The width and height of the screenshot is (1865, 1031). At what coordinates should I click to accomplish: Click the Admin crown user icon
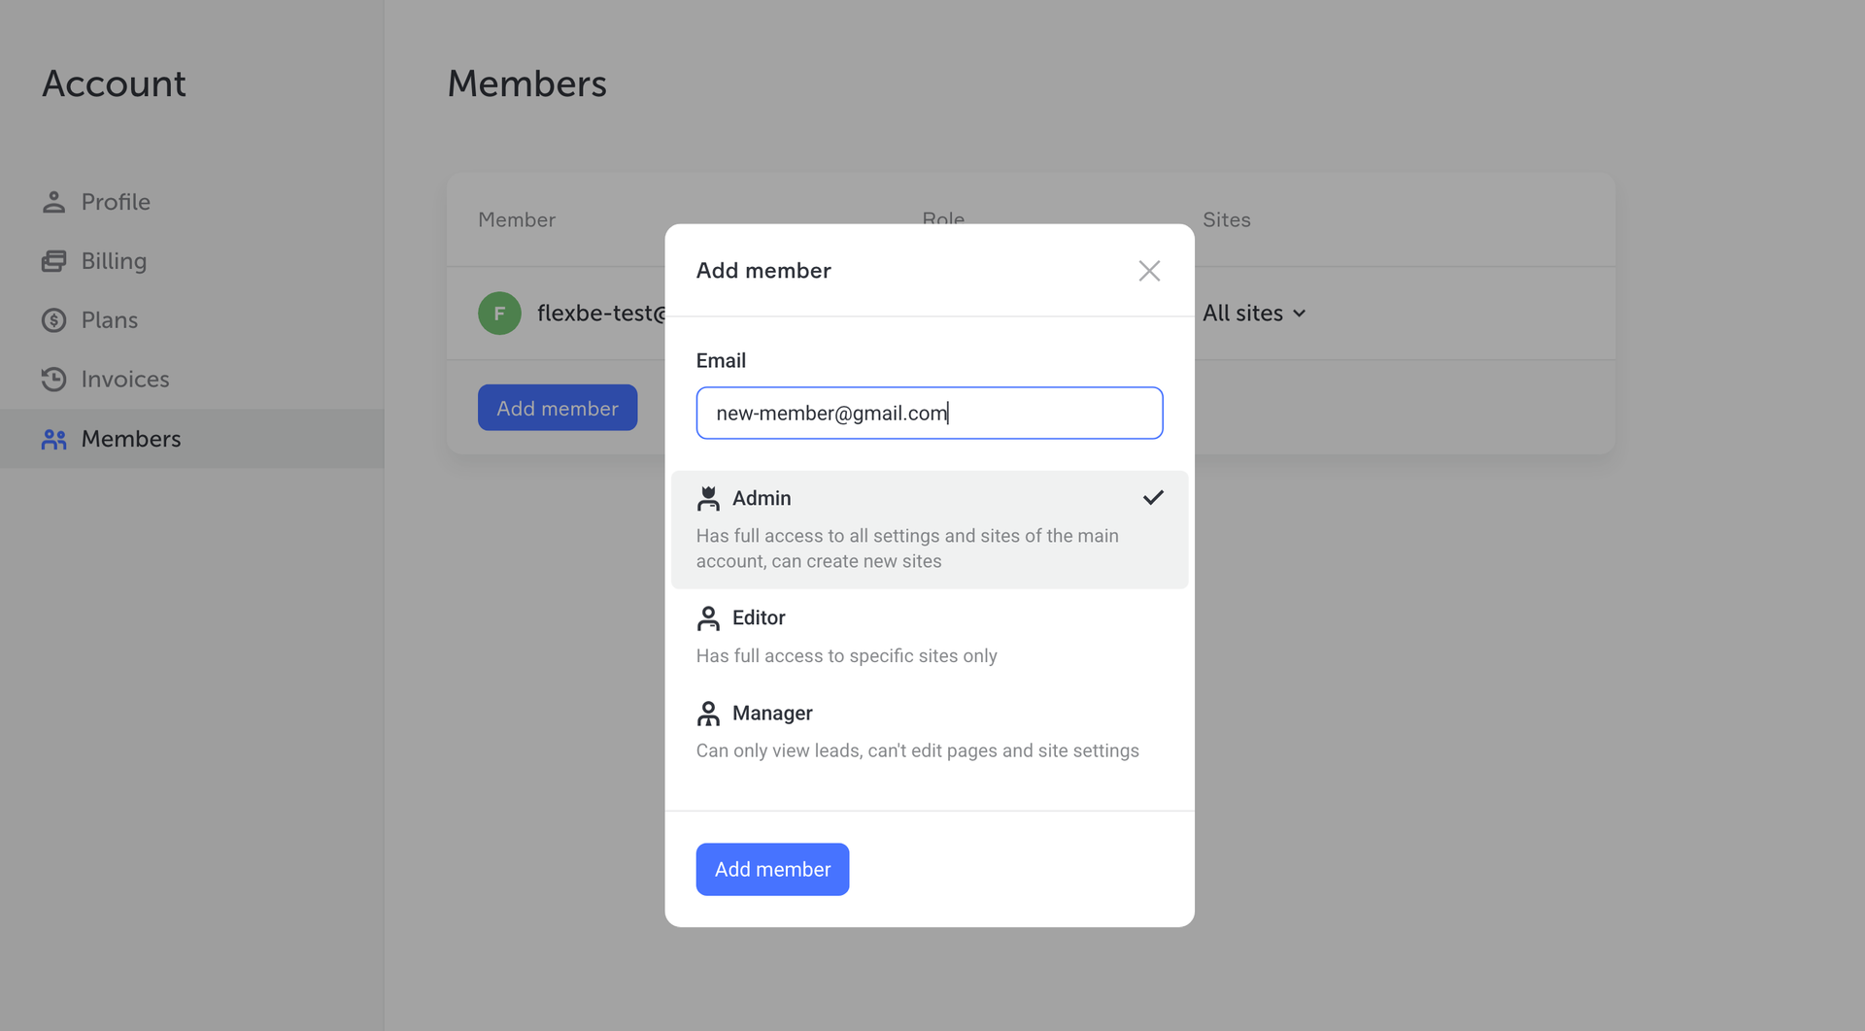[x=708, y=499]
